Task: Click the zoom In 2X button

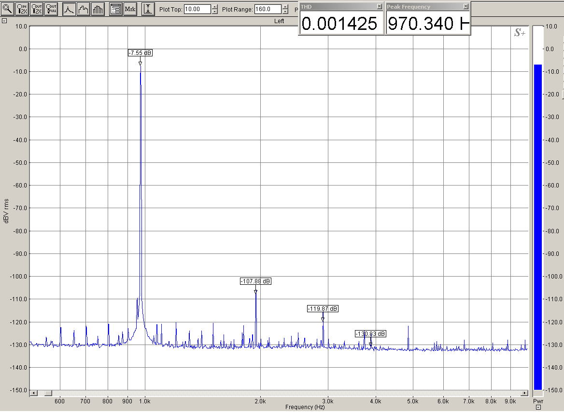Action: pos(22,9)
